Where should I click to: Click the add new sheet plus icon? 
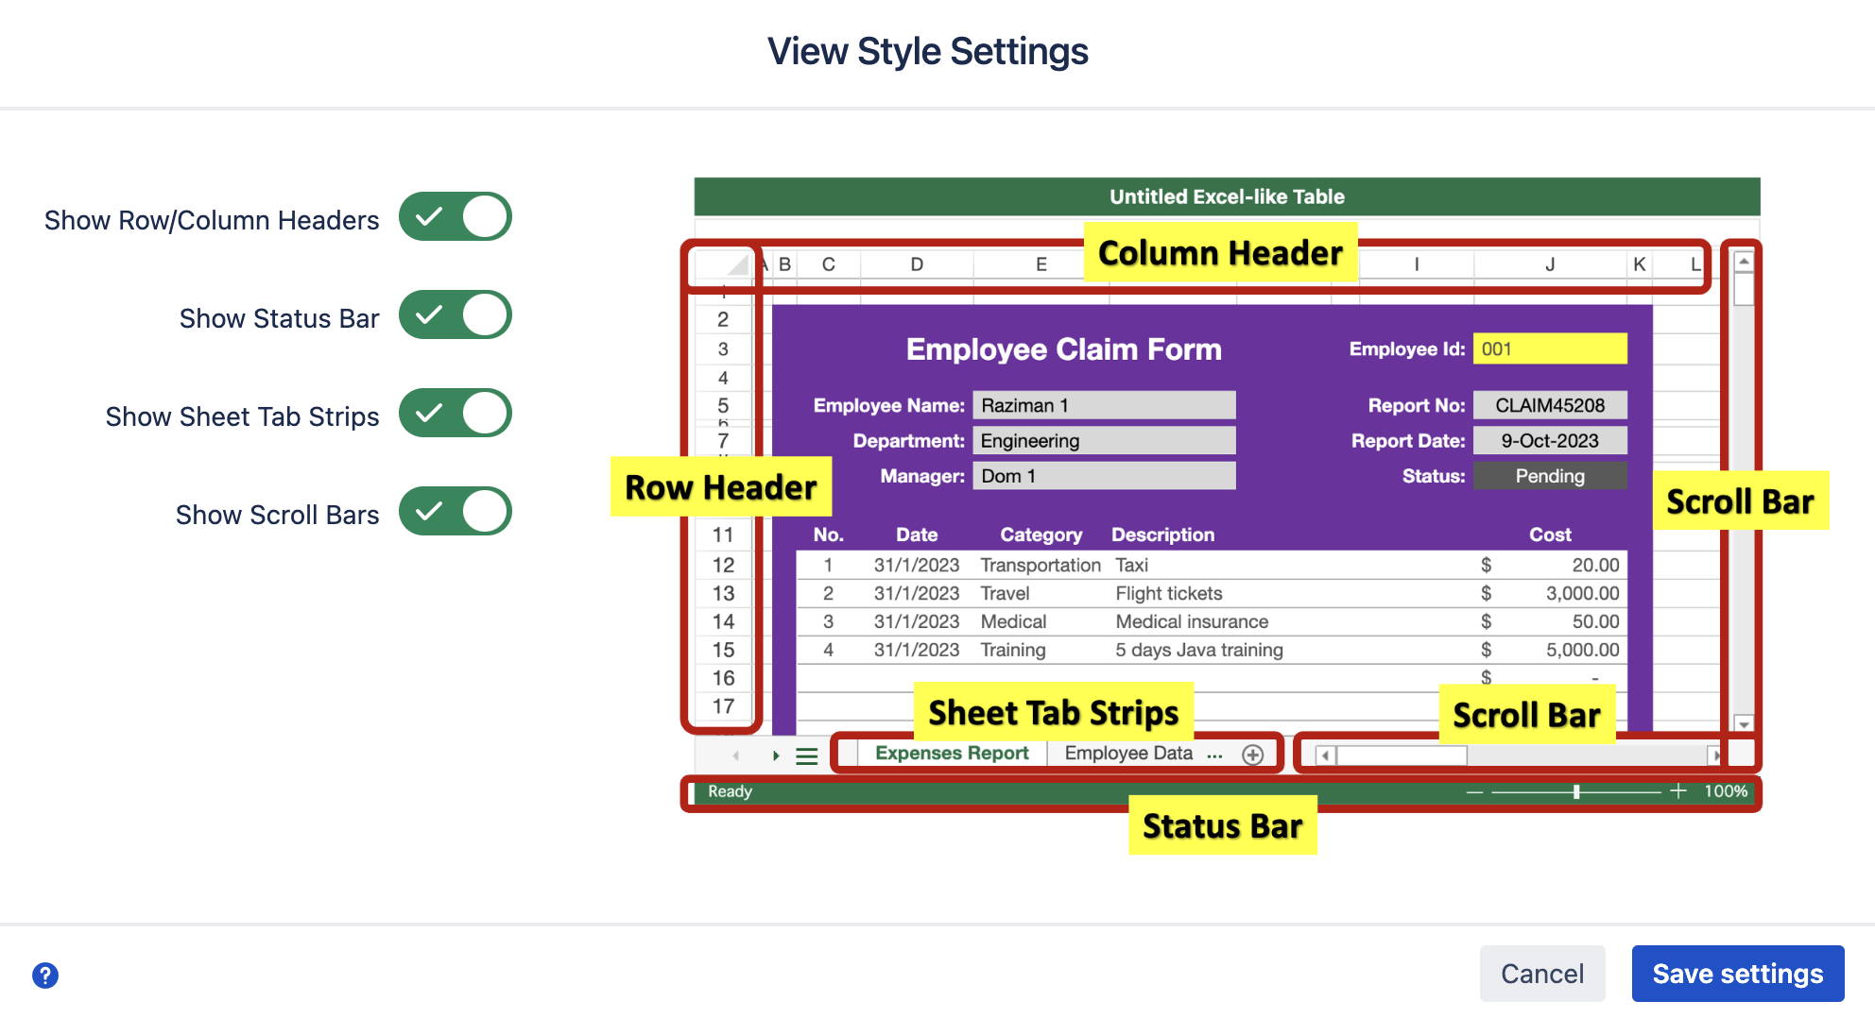(1254, 755)
